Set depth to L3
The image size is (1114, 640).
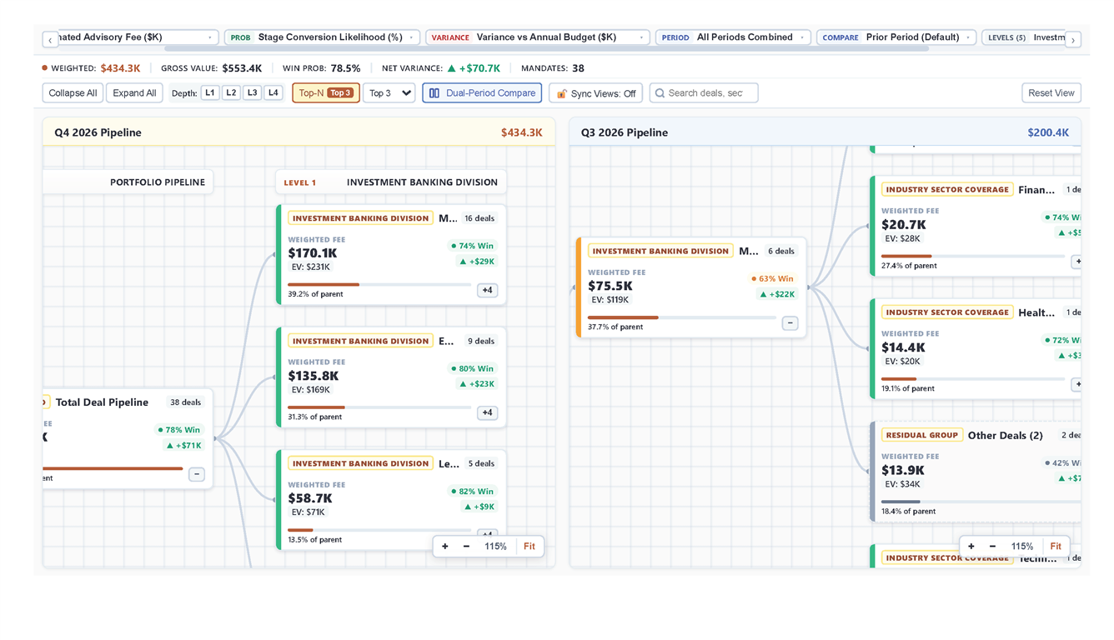pyautogui.click(x=253, y=93)
